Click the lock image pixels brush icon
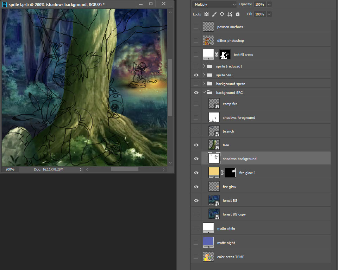Image resolution: width=338 pixels, height=270 pixels. 214,14
